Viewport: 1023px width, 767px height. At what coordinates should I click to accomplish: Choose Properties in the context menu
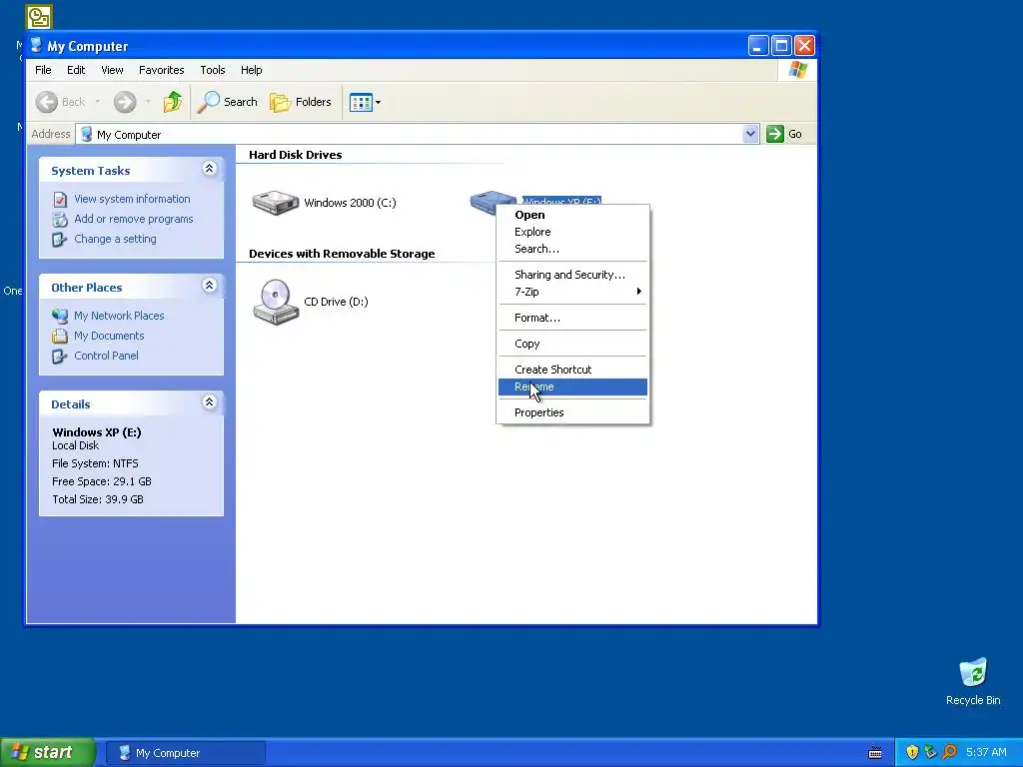tap(572, 412)
